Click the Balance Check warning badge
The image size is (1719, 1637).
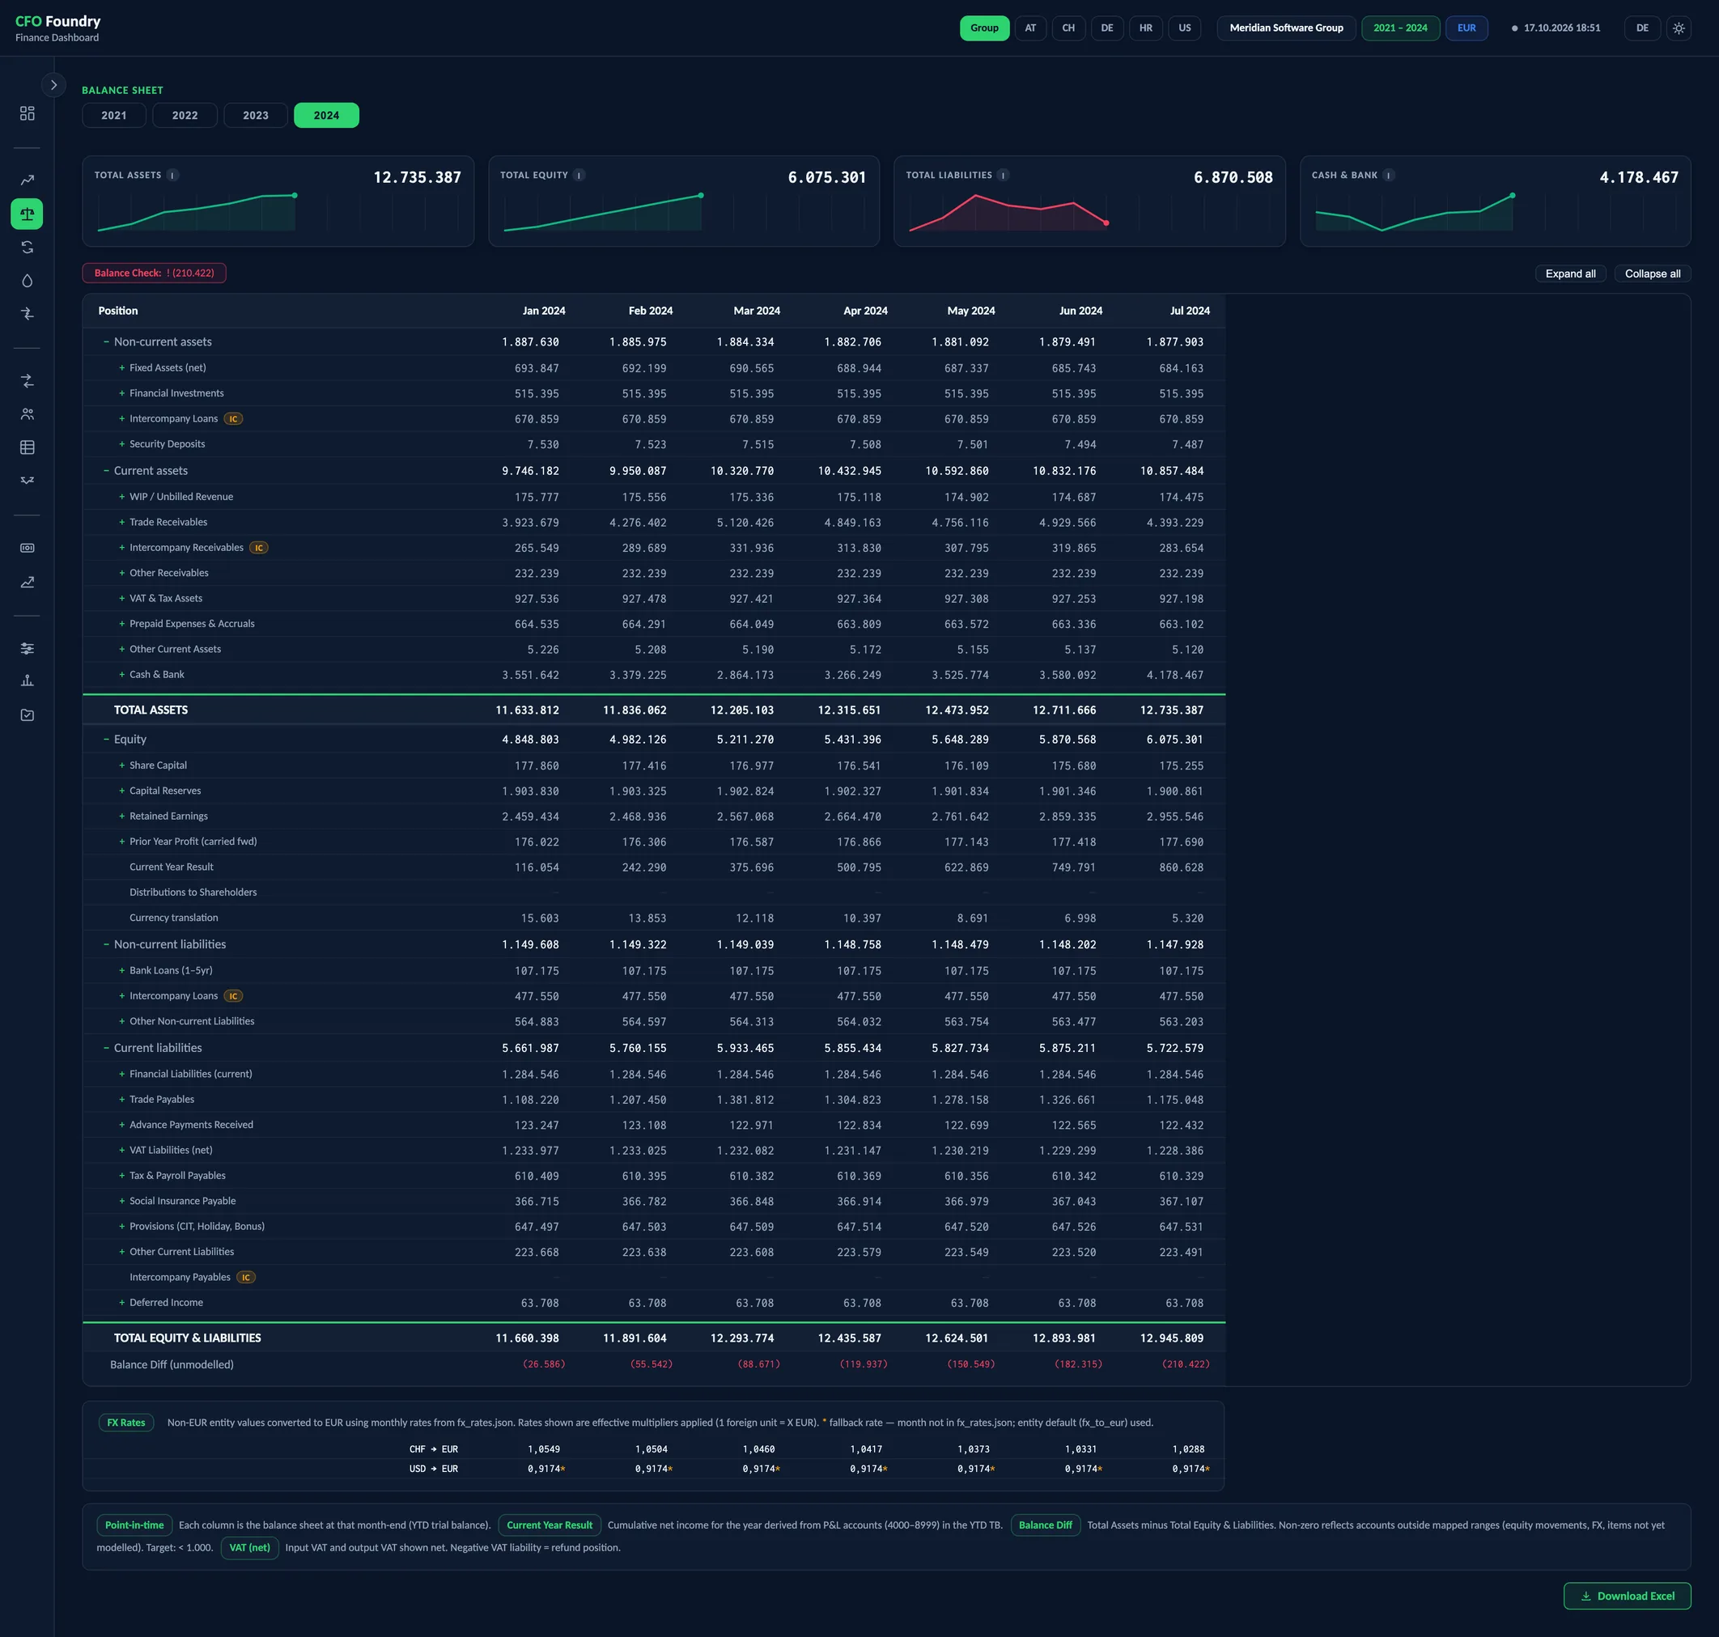click(155, 274)
